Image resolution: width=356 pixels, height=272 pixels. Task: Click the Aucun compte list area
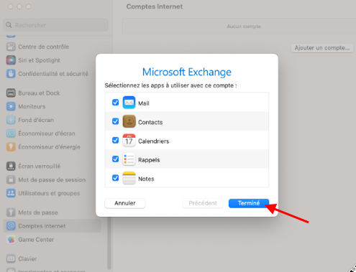coord(239,27)
